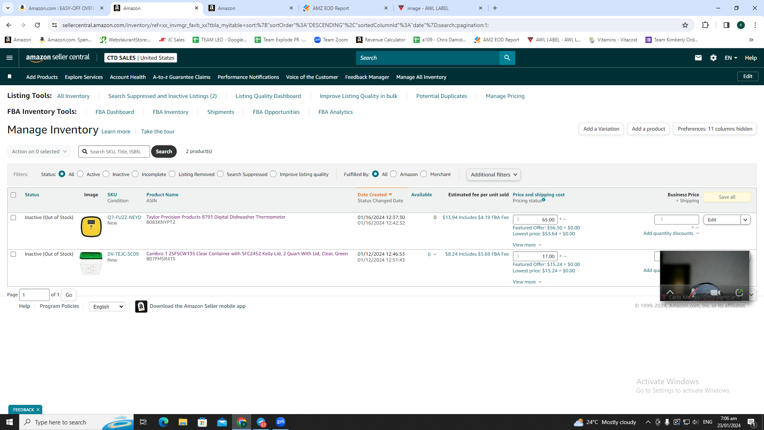Expand View more for the Taylor thermometer
Viewport: 764px width, 430px height.
tap(527, 245)
